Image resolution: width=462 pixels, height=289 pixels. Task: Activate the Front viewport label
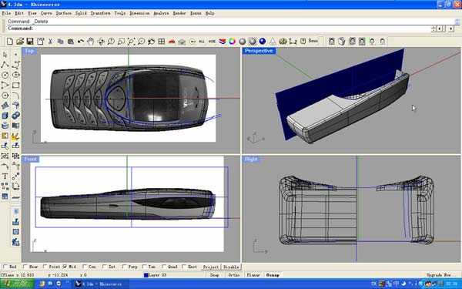(31, 160)
